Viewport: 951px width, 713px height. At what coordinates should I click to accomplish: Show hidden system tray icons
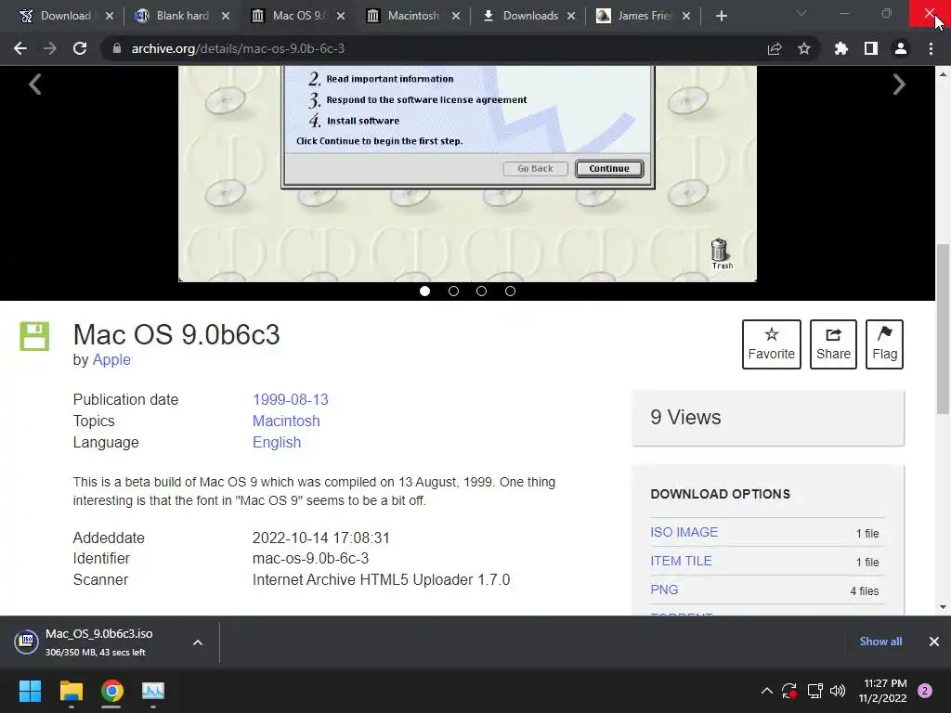pos(766,691)
